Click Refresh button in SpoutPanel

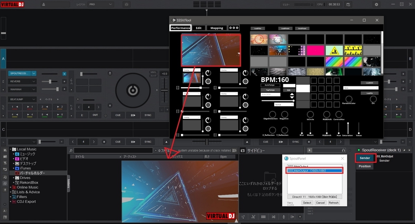(334, 203)
